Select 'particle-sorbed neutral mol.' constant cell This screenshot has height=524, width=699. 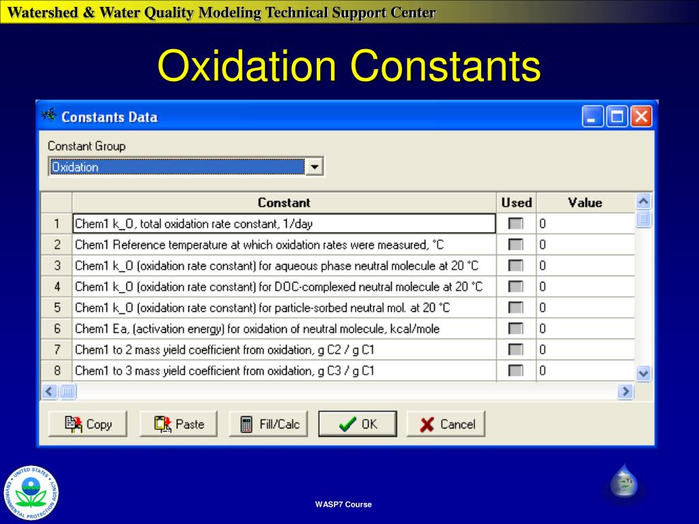pyautogui.click(x=284, y=307)
